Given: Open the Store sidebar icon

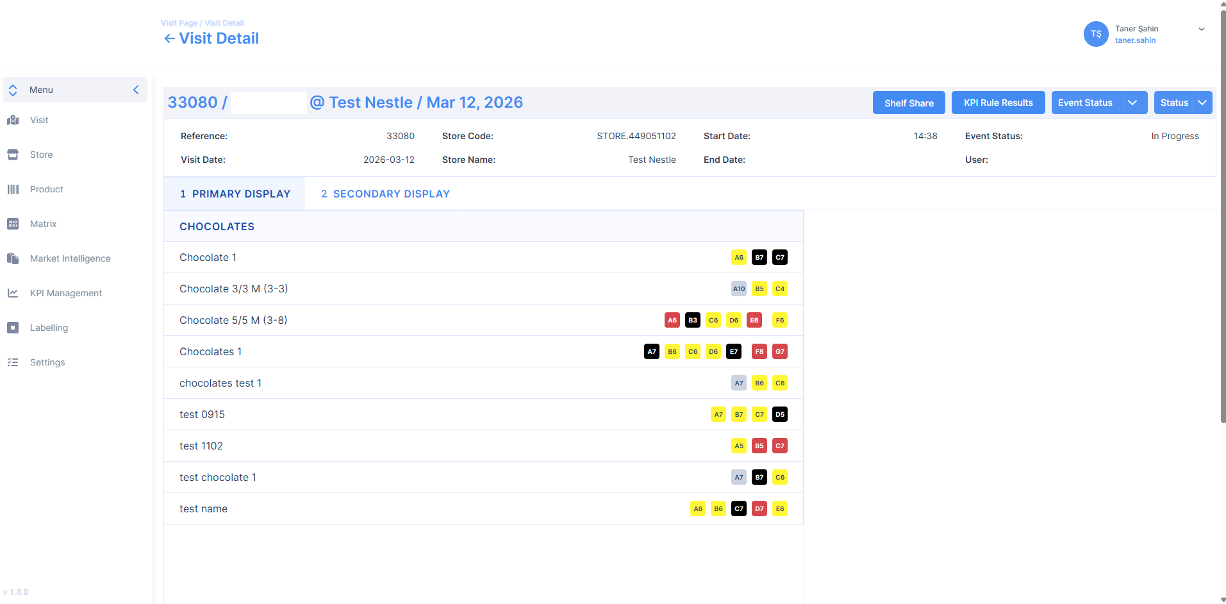Looking at the screenshot, I should [x=13, y=155].
